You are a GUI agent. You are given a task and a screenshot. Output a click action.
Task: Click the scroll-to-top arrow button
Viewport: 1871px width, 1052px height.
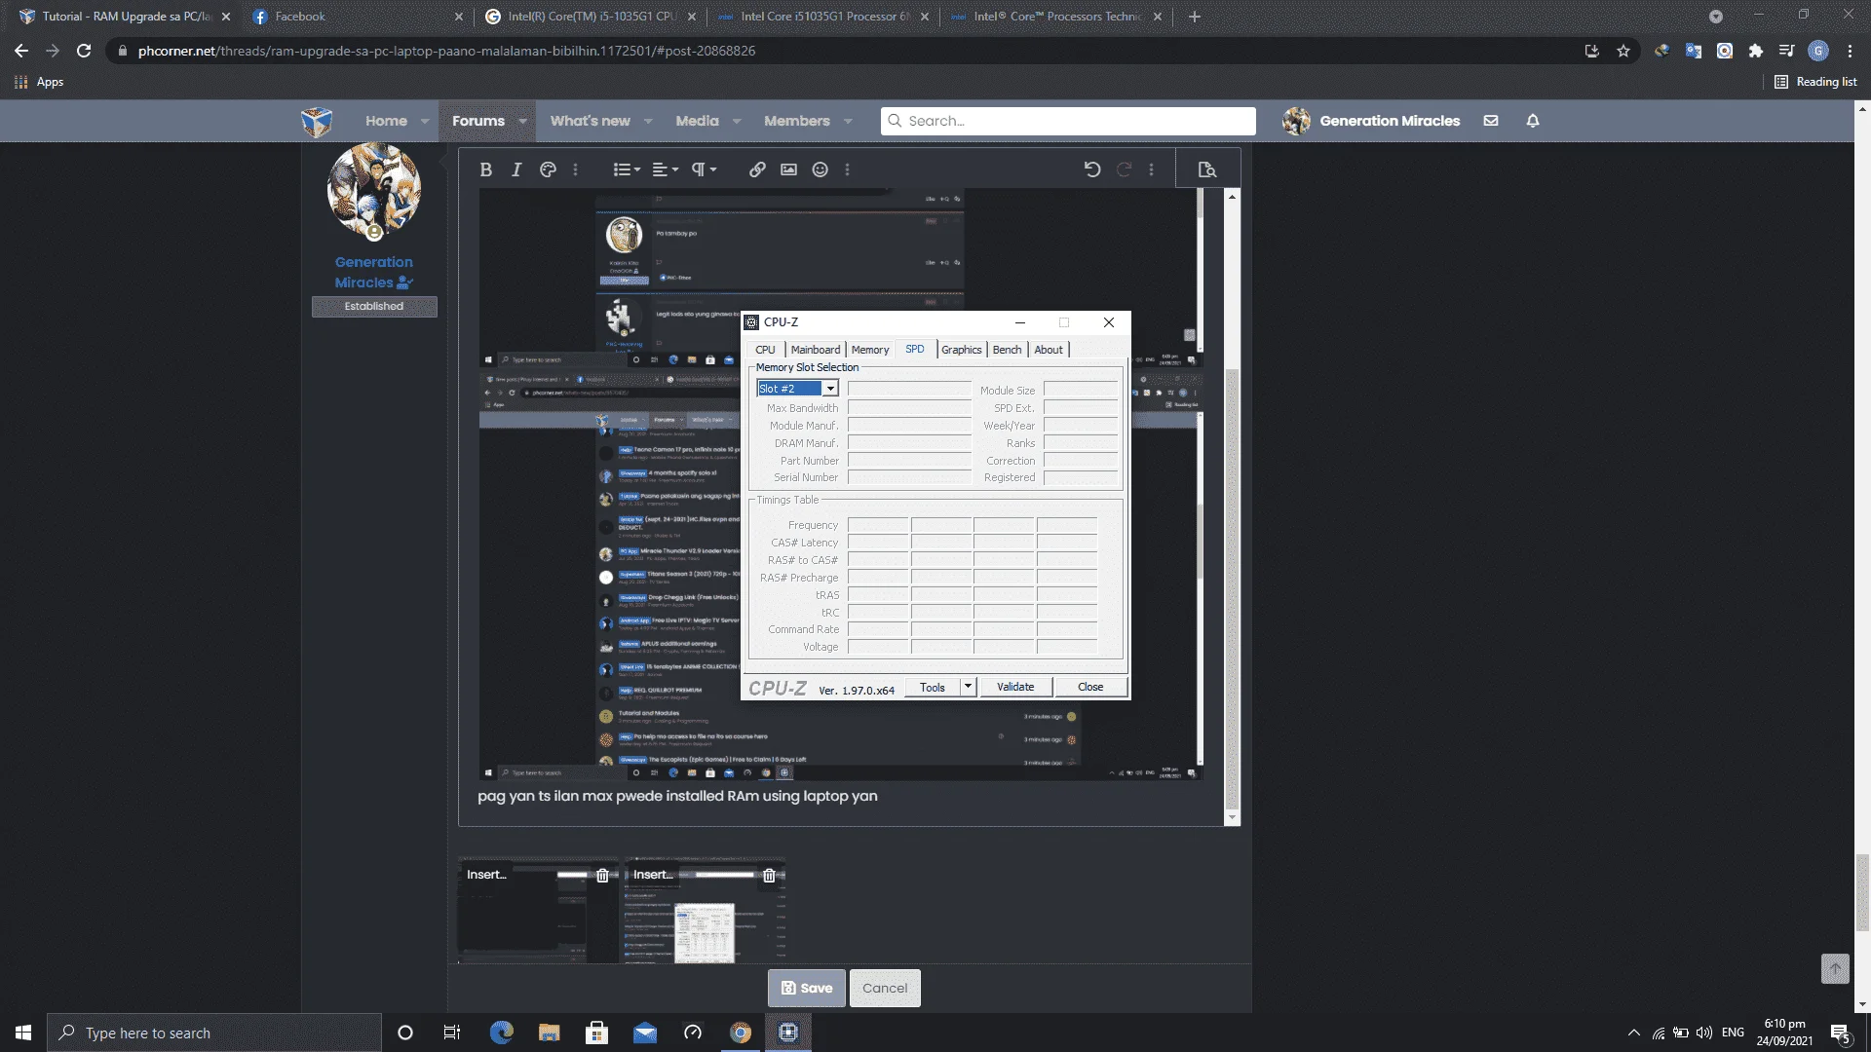coord(1835,968)
